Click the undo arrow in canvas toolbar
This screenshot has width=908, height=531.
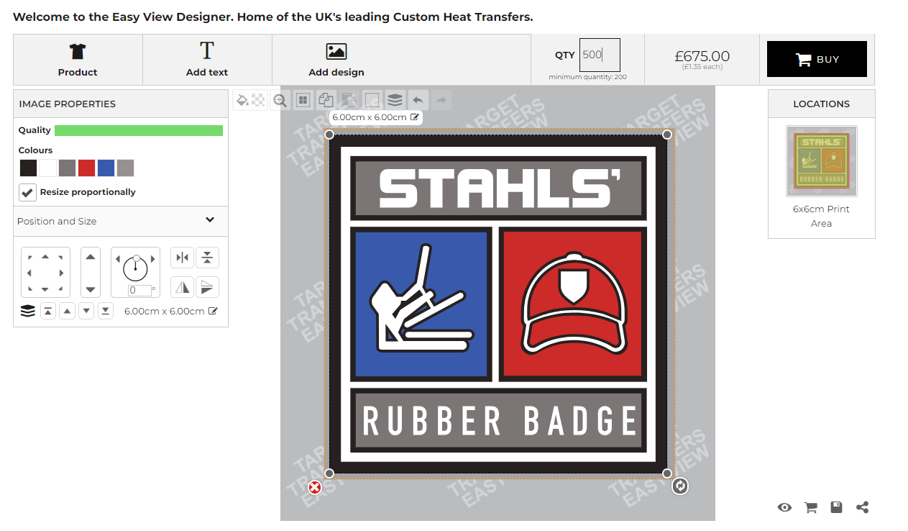[418, 100]
